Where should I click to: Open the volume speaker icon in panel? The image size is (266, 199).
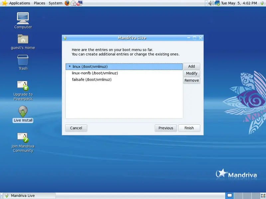click(211, 3)
